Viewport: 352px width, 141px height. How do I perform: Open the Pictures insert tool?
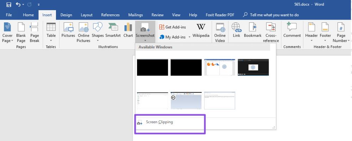coord(68,30)
